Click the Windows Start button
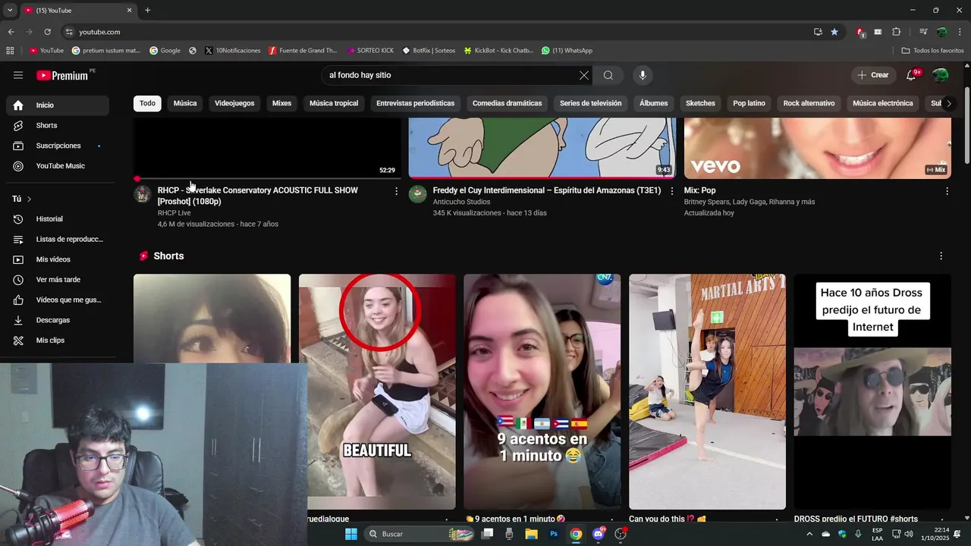Screen dimensions: 971x546 (351, 534)
